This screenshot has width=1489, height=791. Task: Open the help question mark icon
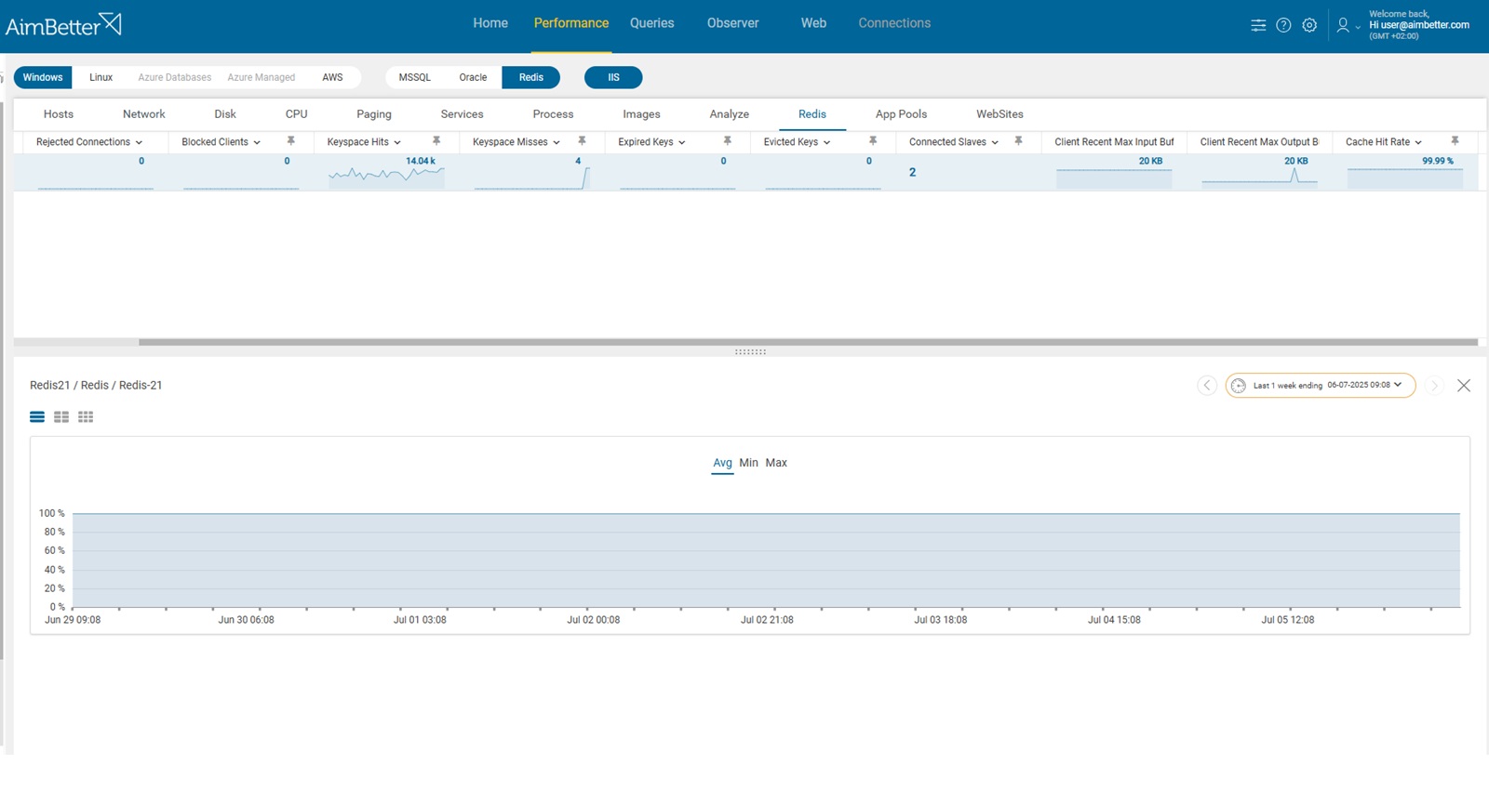(1283, 25)
